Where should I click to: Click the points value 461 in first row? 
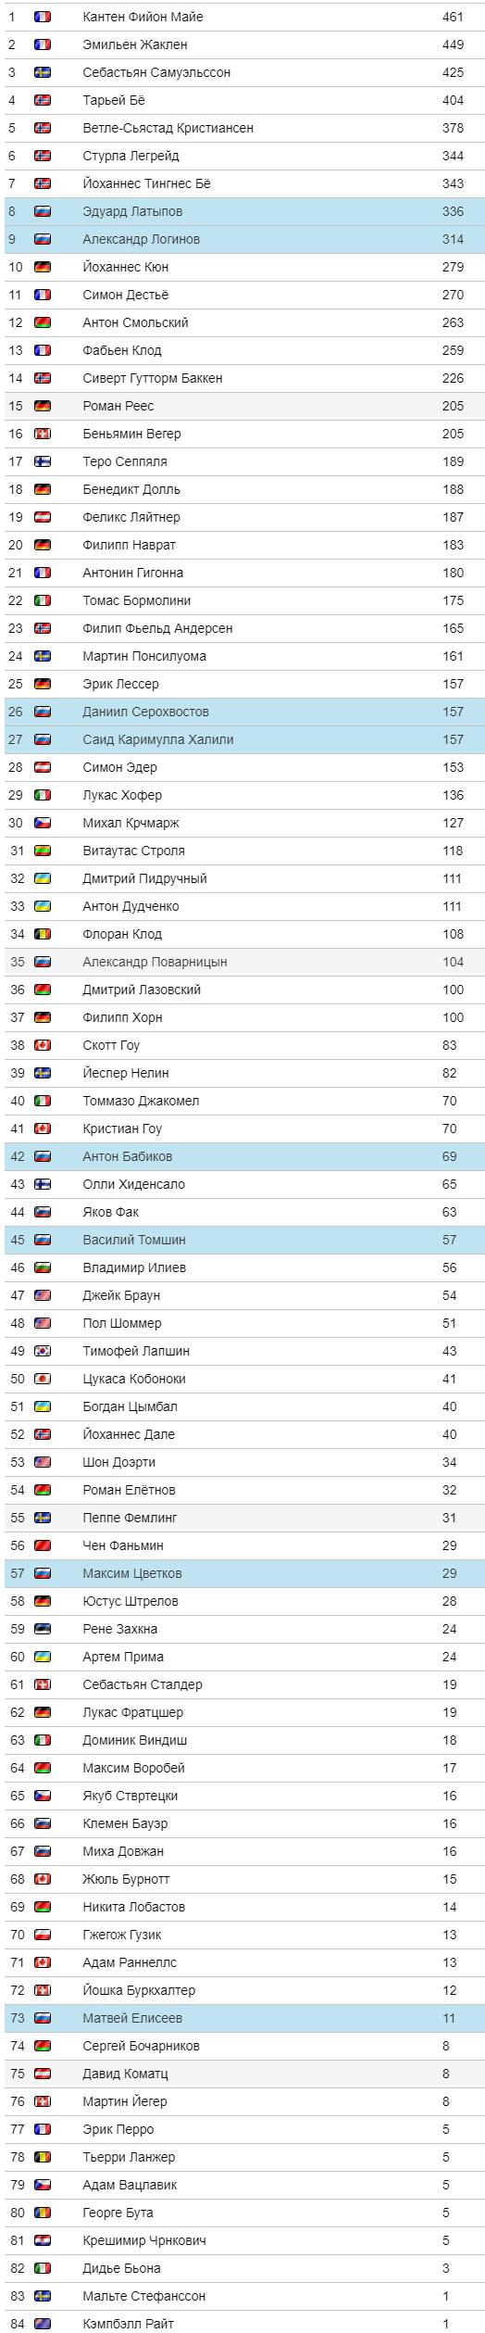click(453, 17)
